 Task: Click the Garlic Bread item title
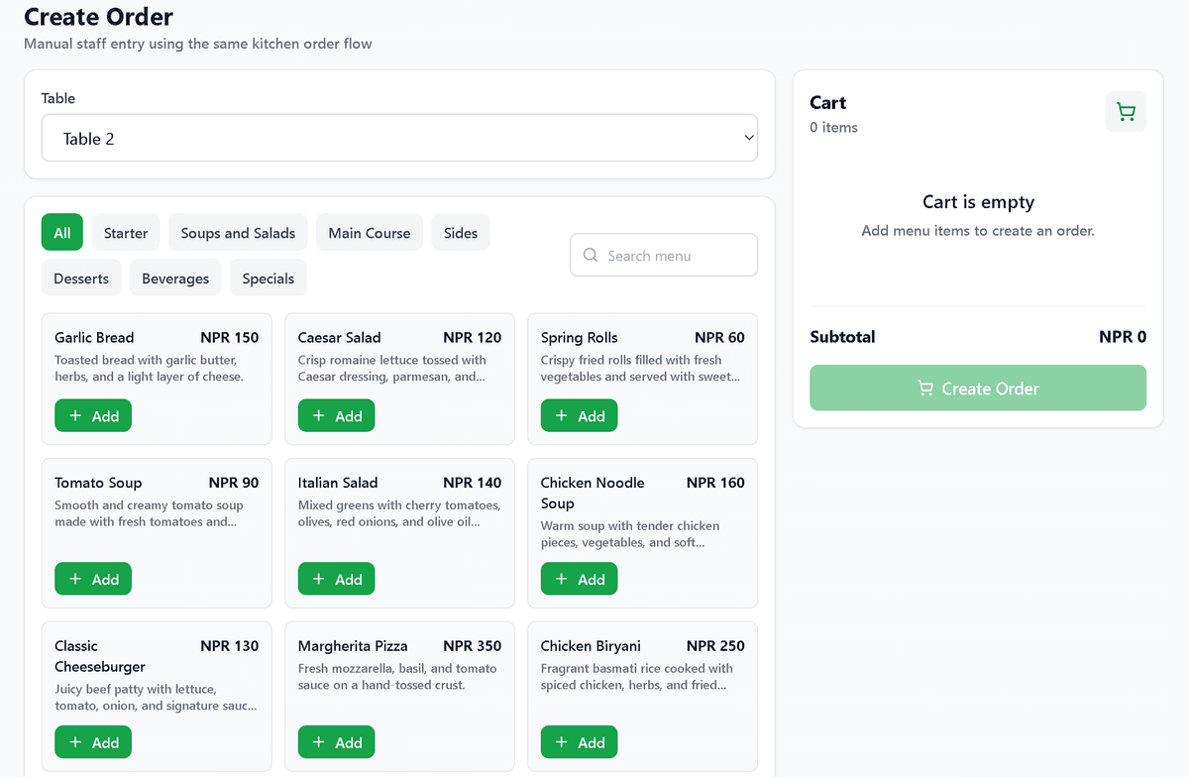pos(94,337)
